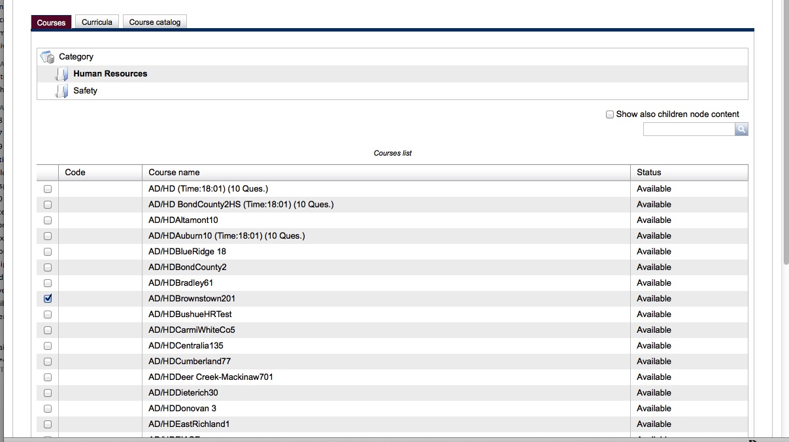Click the Code column header
The image size is (789, 442).
75,173
